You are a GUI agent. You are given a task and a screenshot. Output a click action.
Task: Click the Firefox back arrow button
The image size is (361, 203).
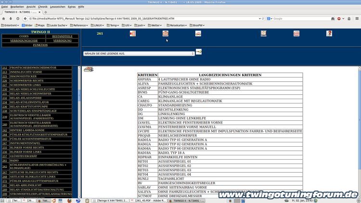pyautogui.click(x=4, y=18)
